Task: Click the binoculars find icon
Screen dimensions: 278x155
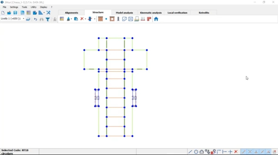Action: (41, 19)
